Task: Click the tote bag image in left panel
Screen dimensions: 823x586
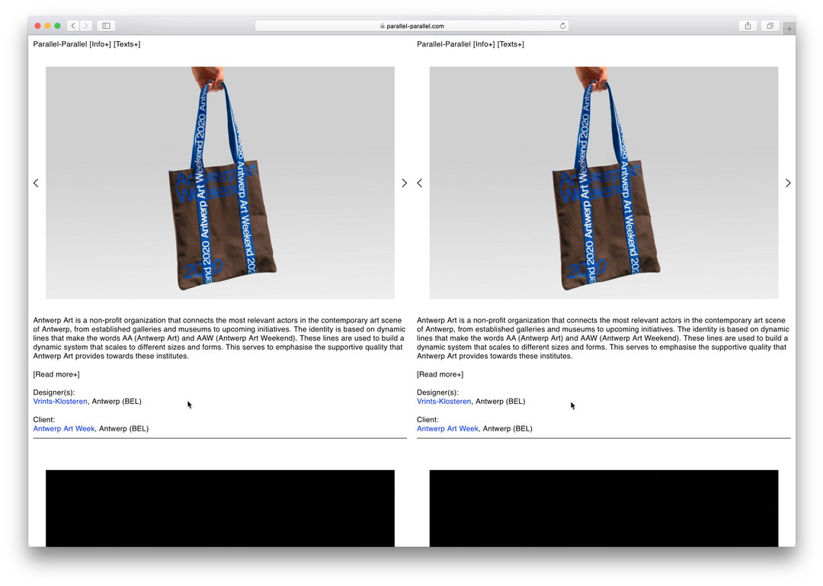Action: pos(220,183)
